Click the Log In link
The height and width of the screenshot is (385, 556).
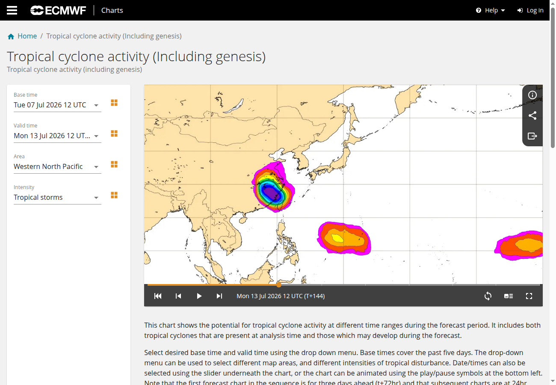pyautogui.click(x=530, y=10)
